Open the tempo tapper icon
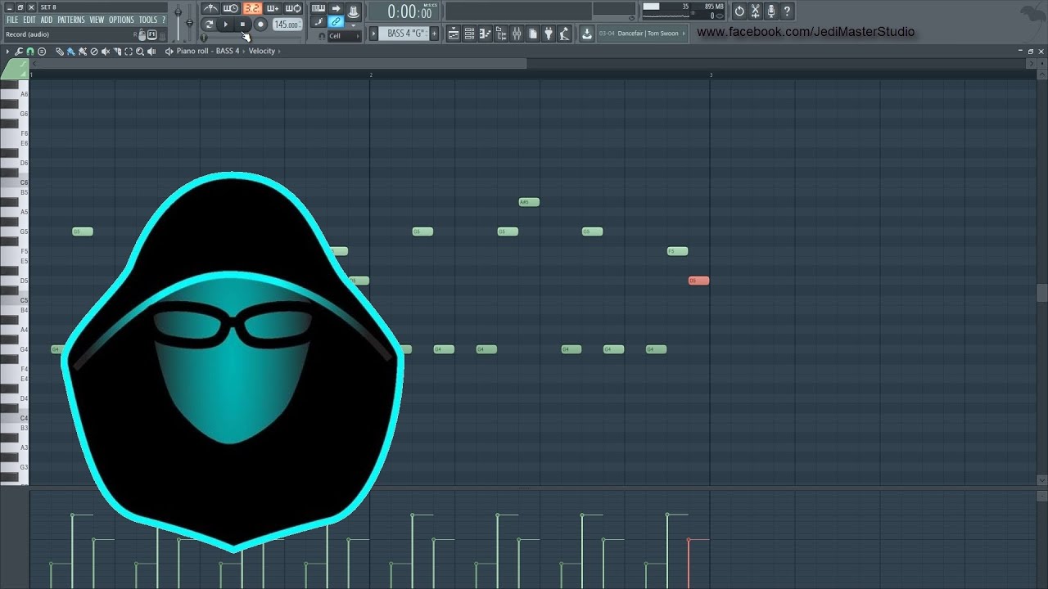This screenshot has height=589, width=1048. pyautogui.click(x=564, y=34)
